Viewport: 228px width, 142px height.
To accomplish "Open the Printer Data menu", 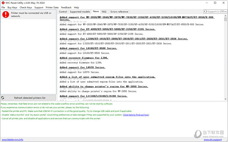I will pos(52,8).
